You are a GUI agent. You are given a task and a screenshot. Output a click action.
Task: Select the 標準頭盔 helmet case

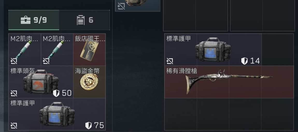click(x=41, y=82)
